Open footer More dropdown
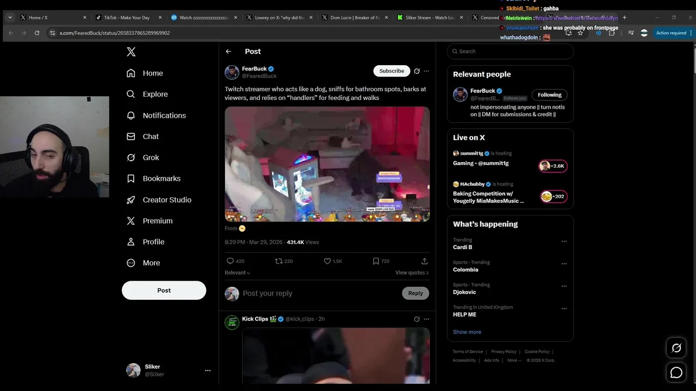696x391 pixels. [514, 360]
